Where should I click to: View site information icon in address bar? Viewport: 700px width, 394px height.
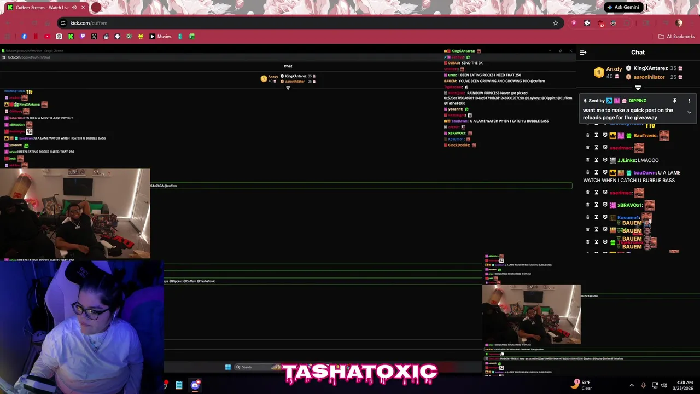tap(63, 23)
